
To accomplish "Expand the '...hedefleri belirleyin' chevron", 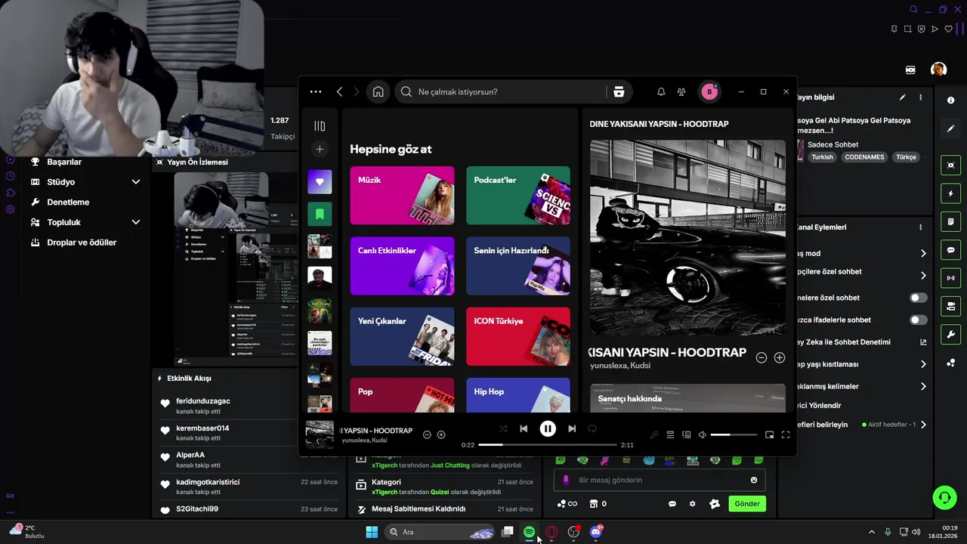I will [923, 425].
